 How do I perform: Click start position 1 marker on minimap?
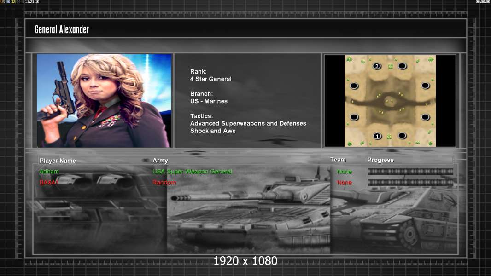pos(377,136)
